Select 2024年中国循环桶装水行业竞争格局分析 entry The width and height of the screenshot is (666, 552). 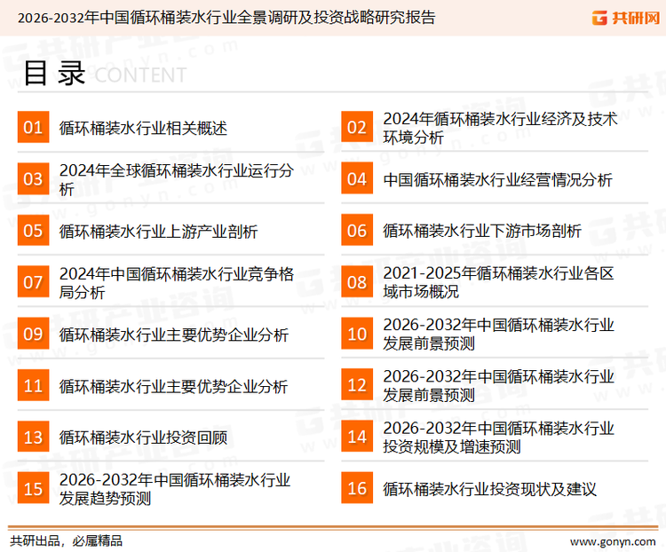point(177,283)
